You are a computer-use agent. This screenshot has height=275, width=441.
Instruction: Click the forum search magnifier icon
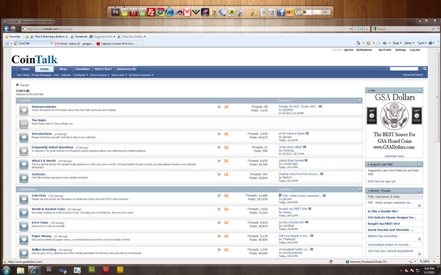(425, 69)
